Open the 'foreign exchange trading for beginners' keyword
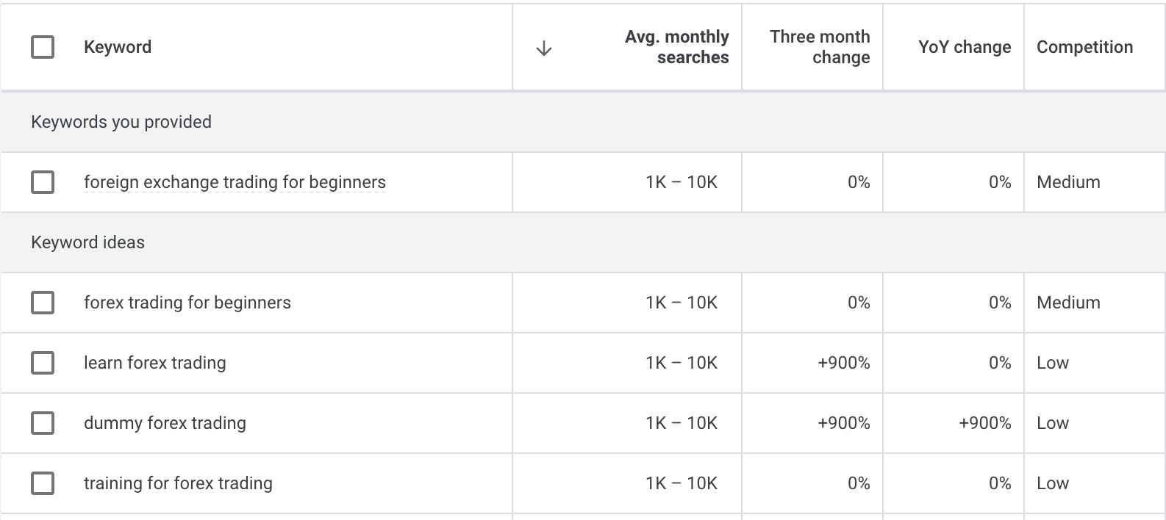Image resolution: width=1166 pixels, height=520 pixels. point(235,182)
